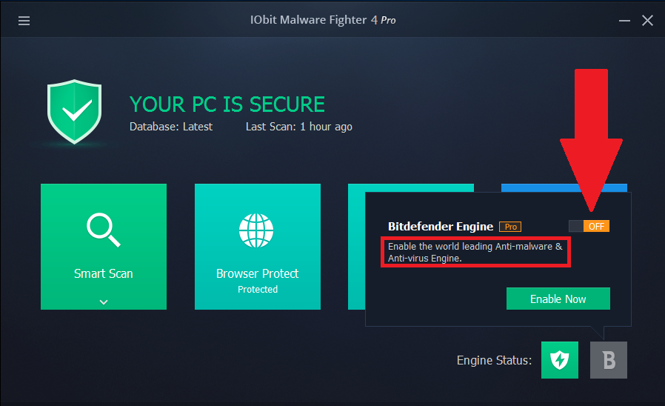Click the Bitdefender Engine heading
The width and height of the screenshot is (665, 406).
point(441,227)
